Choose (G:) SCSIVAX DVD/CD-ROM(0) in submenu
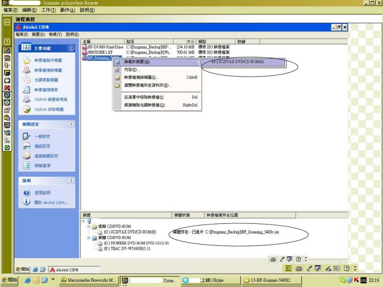The width and height of the screenshot is (383, 287). click(243, 62)
